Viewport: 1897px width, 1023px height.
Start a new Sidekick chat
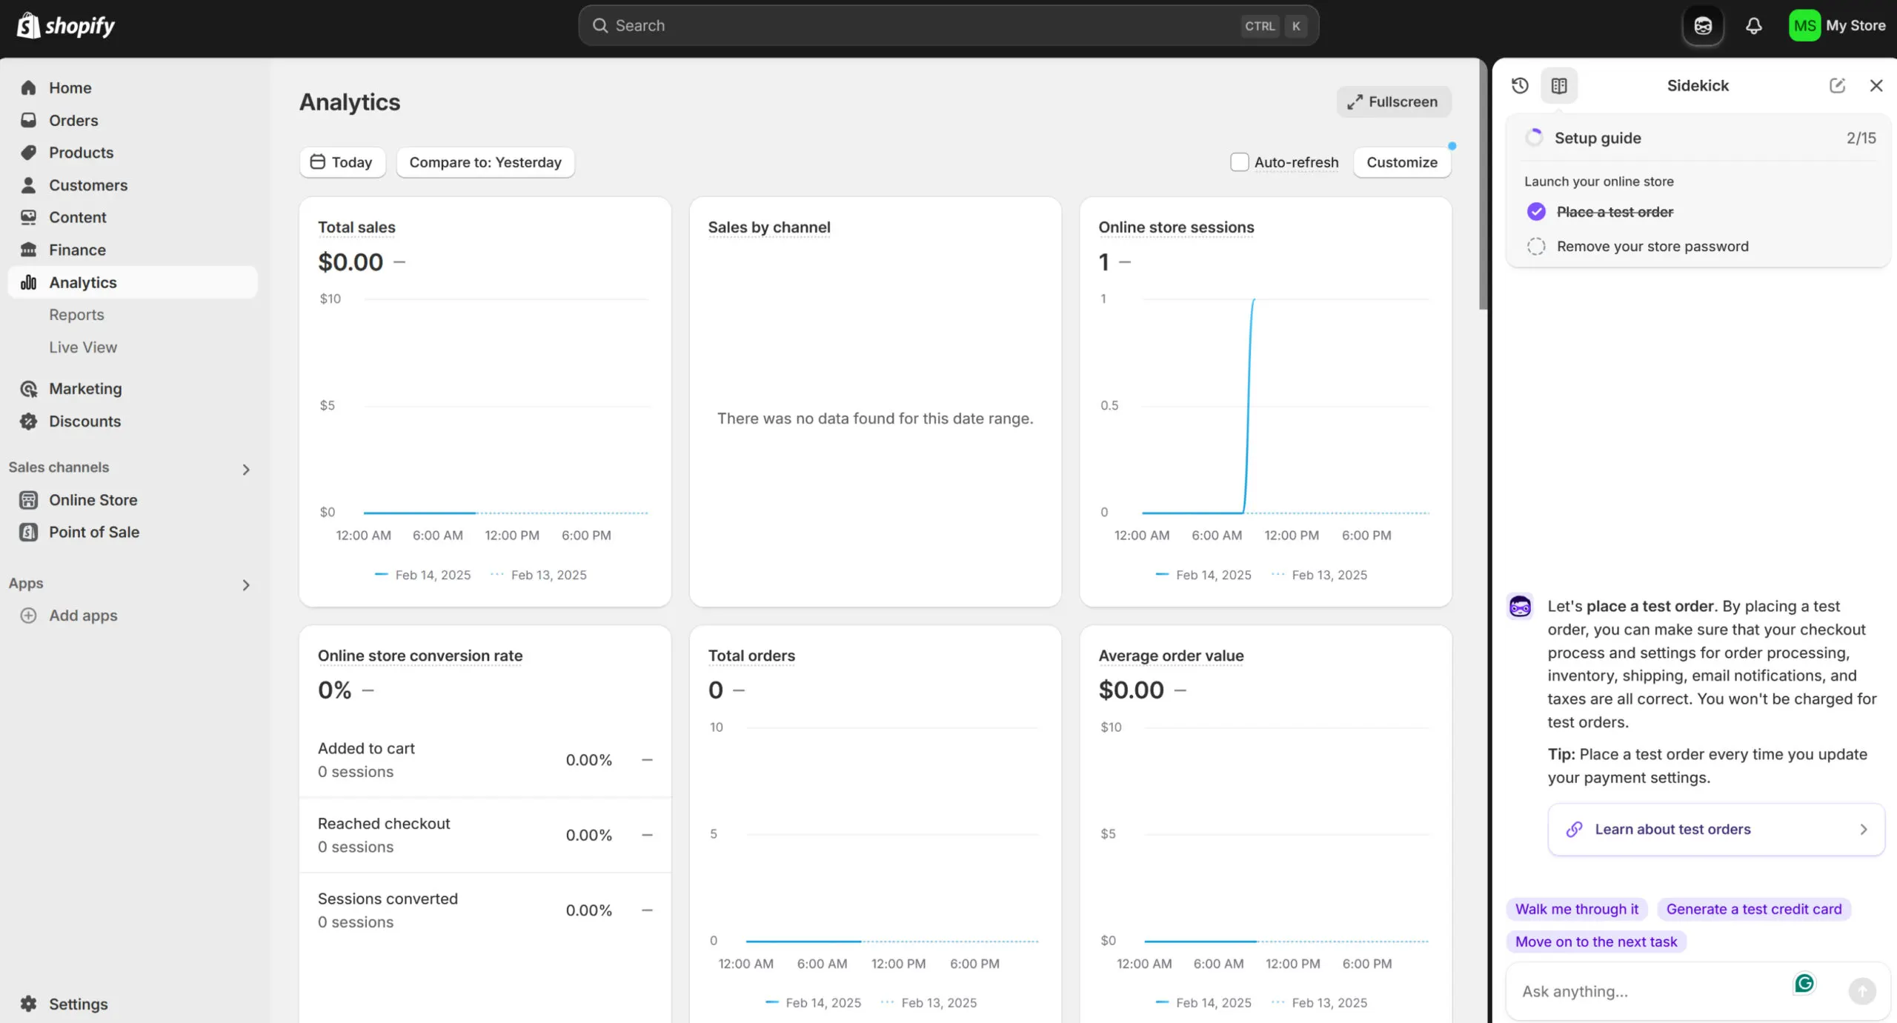[1838, 85]
